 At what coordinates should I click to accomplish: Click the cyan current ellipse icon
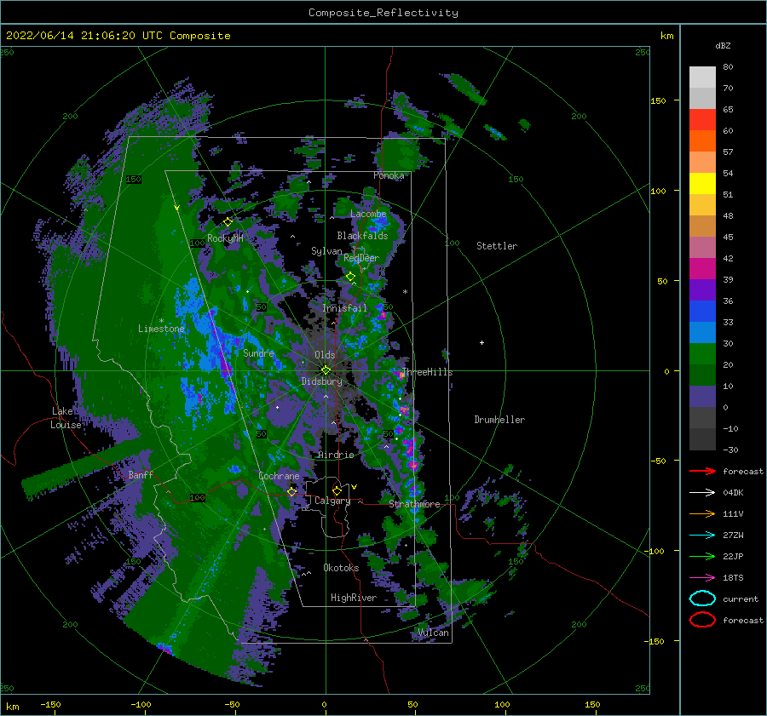(702, 599)
